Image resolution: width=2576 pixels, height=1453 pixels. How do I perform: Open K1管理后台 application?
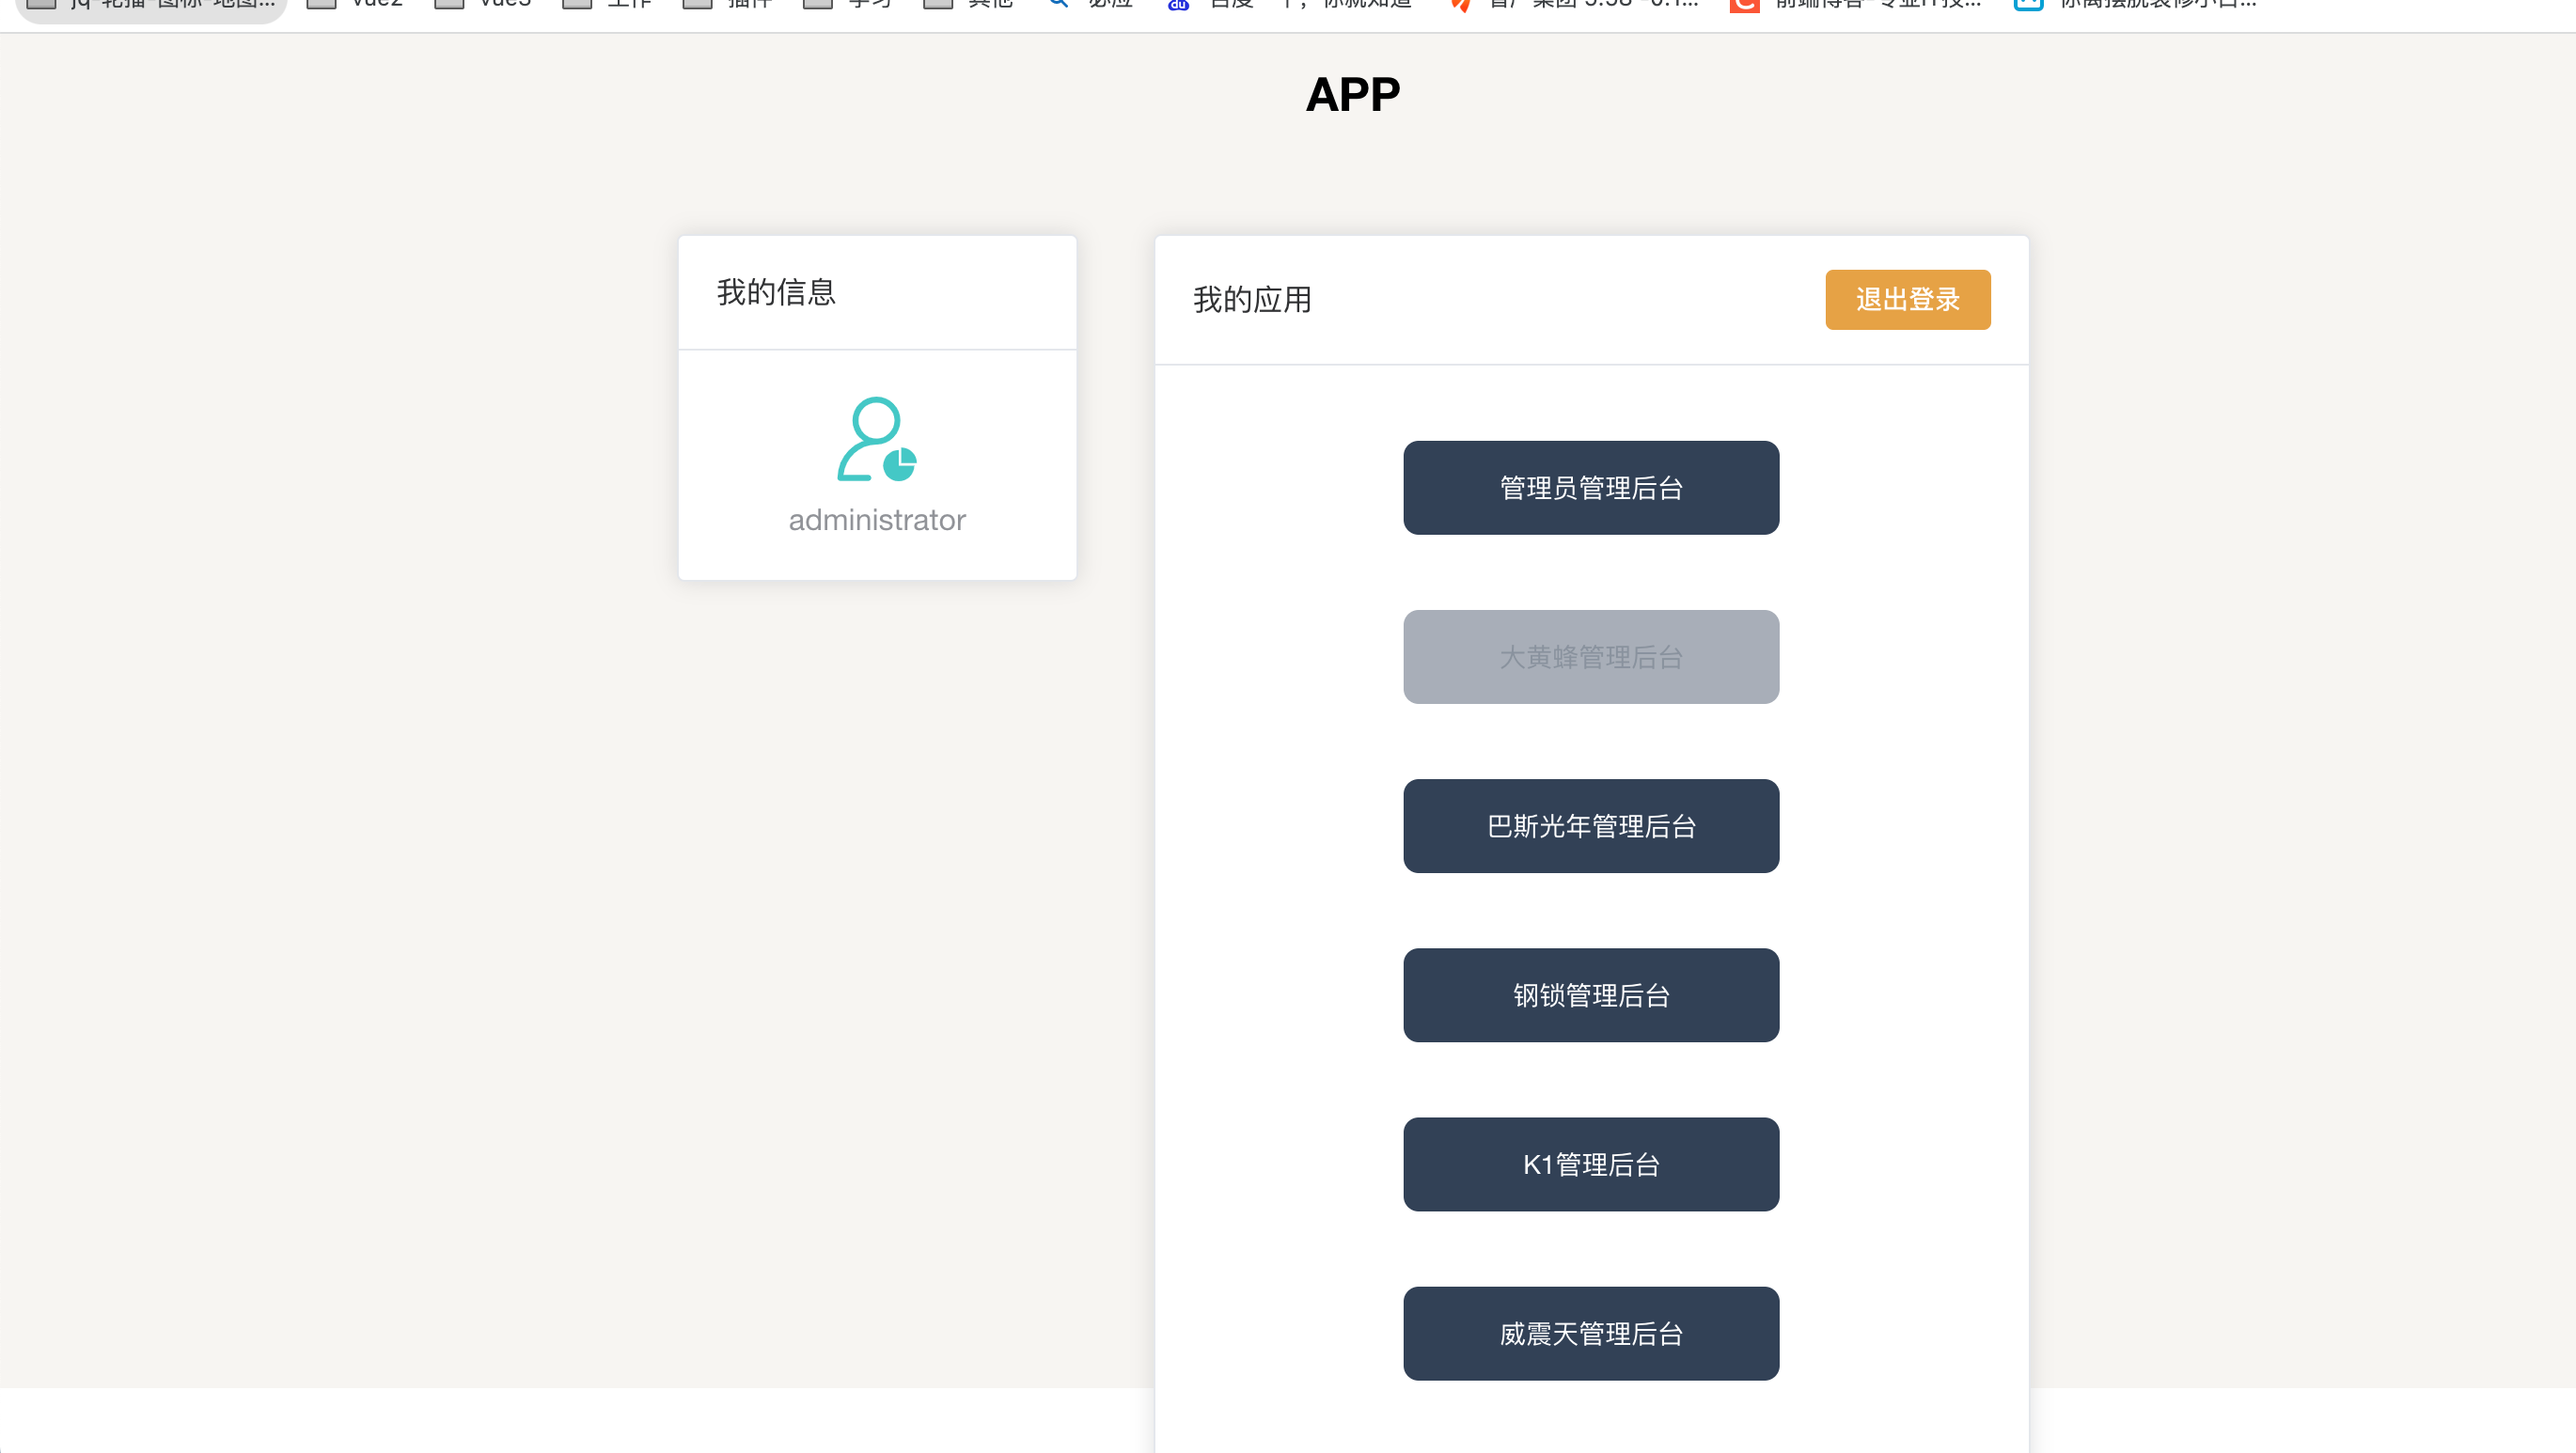tap(1590, 1164)
